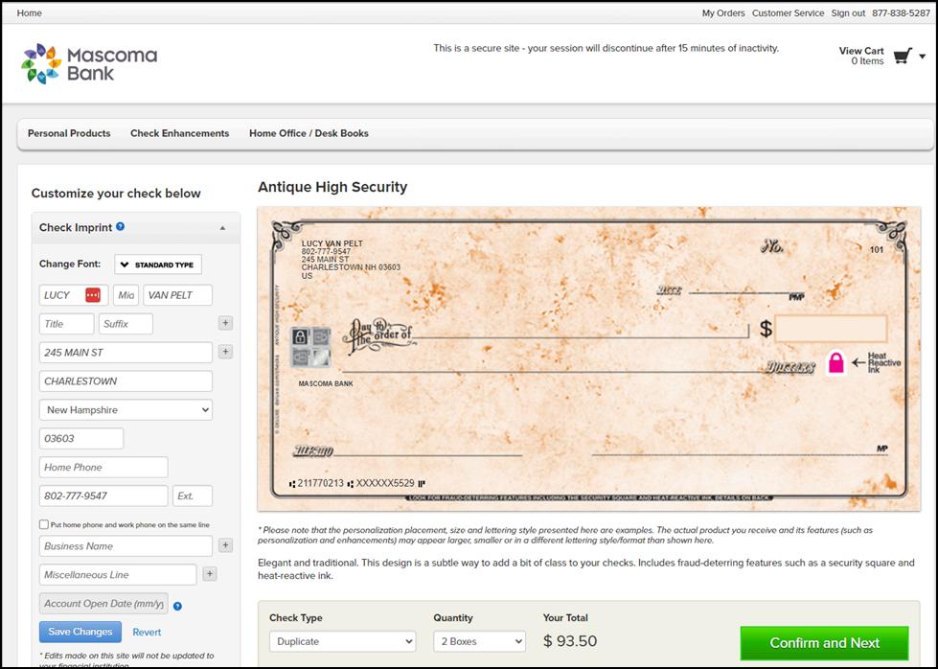
Task: Enable home and work phone on same line
Action: click(x=44, y=525)
